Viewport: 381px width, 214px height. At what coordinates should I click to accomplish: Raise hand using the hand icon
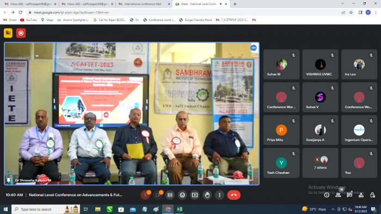[x=207, y=195]
